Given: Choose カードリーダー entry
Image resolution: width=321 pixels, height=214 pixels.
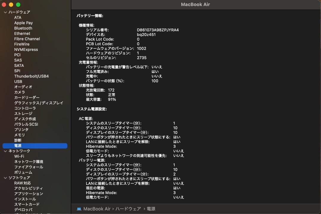Looking at the screenshot, I should tap(27, 97).
